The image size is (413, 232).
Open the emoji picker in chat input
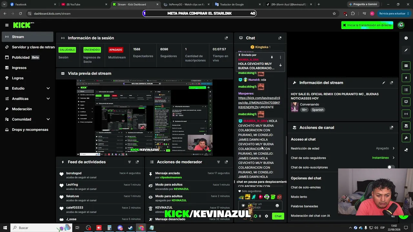tap(277, 206)
